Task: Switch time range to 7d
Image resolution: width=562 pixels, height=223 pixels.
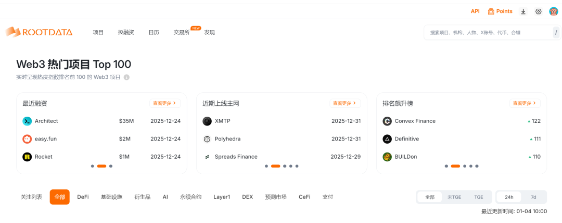Action: tap(533, 197)
